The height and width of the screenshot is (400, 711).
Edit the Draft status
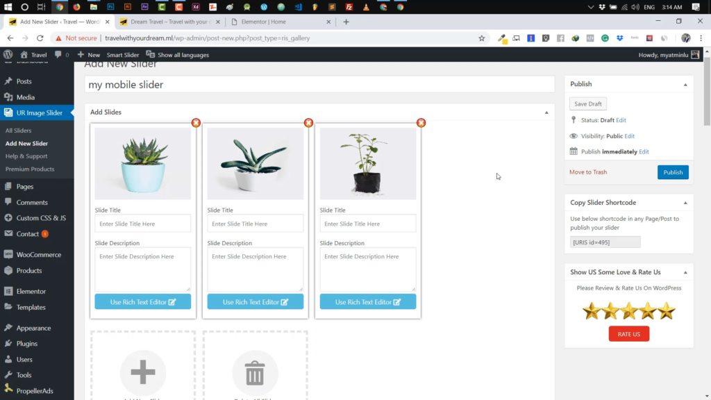(x=621, y=120)
